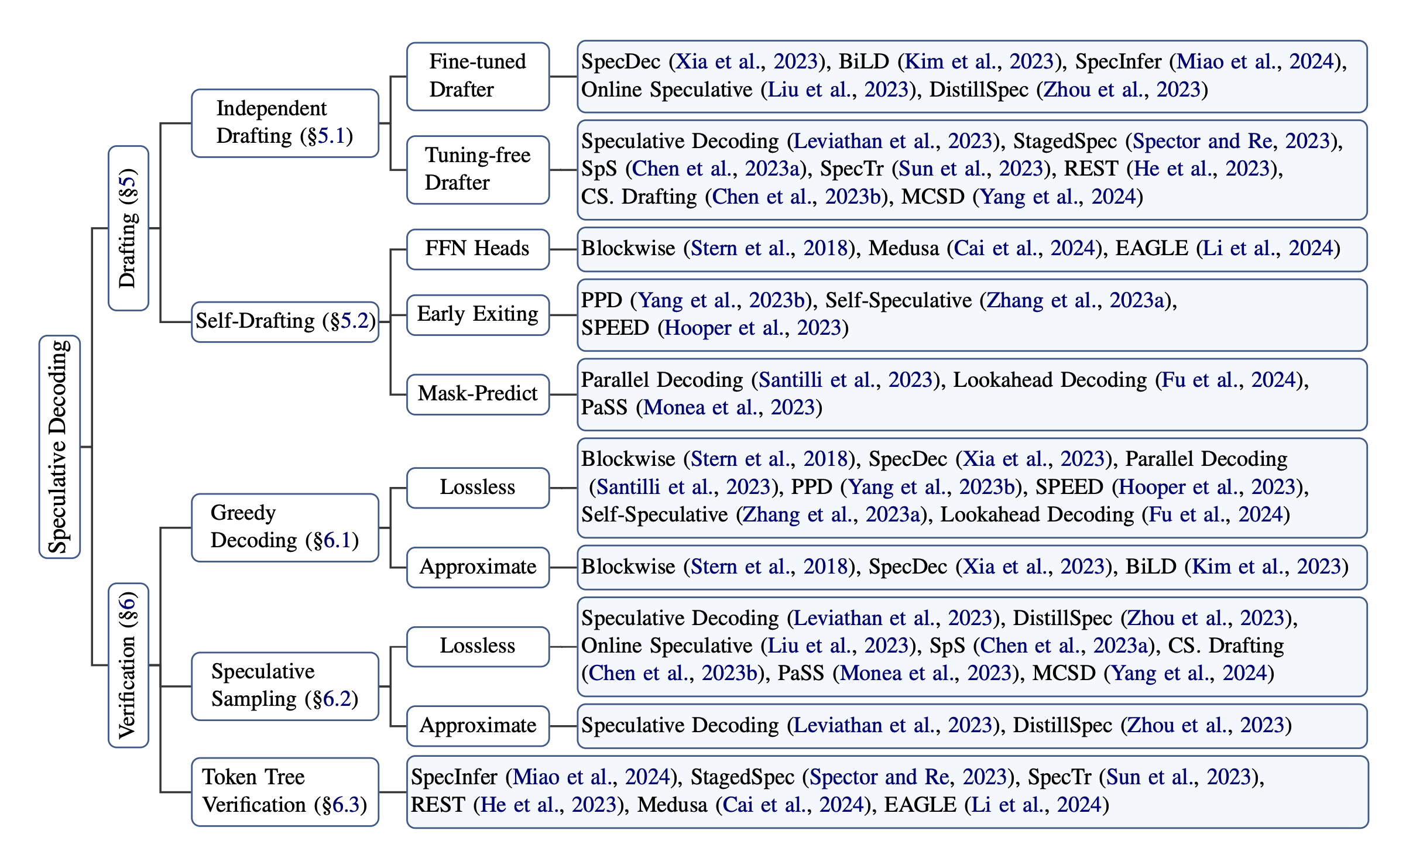Open Fu et al., 2024 citation in Mask-Predict row
This screenshot has width=1406, height=851.
pyautogui.click(x=1229, y=380)
